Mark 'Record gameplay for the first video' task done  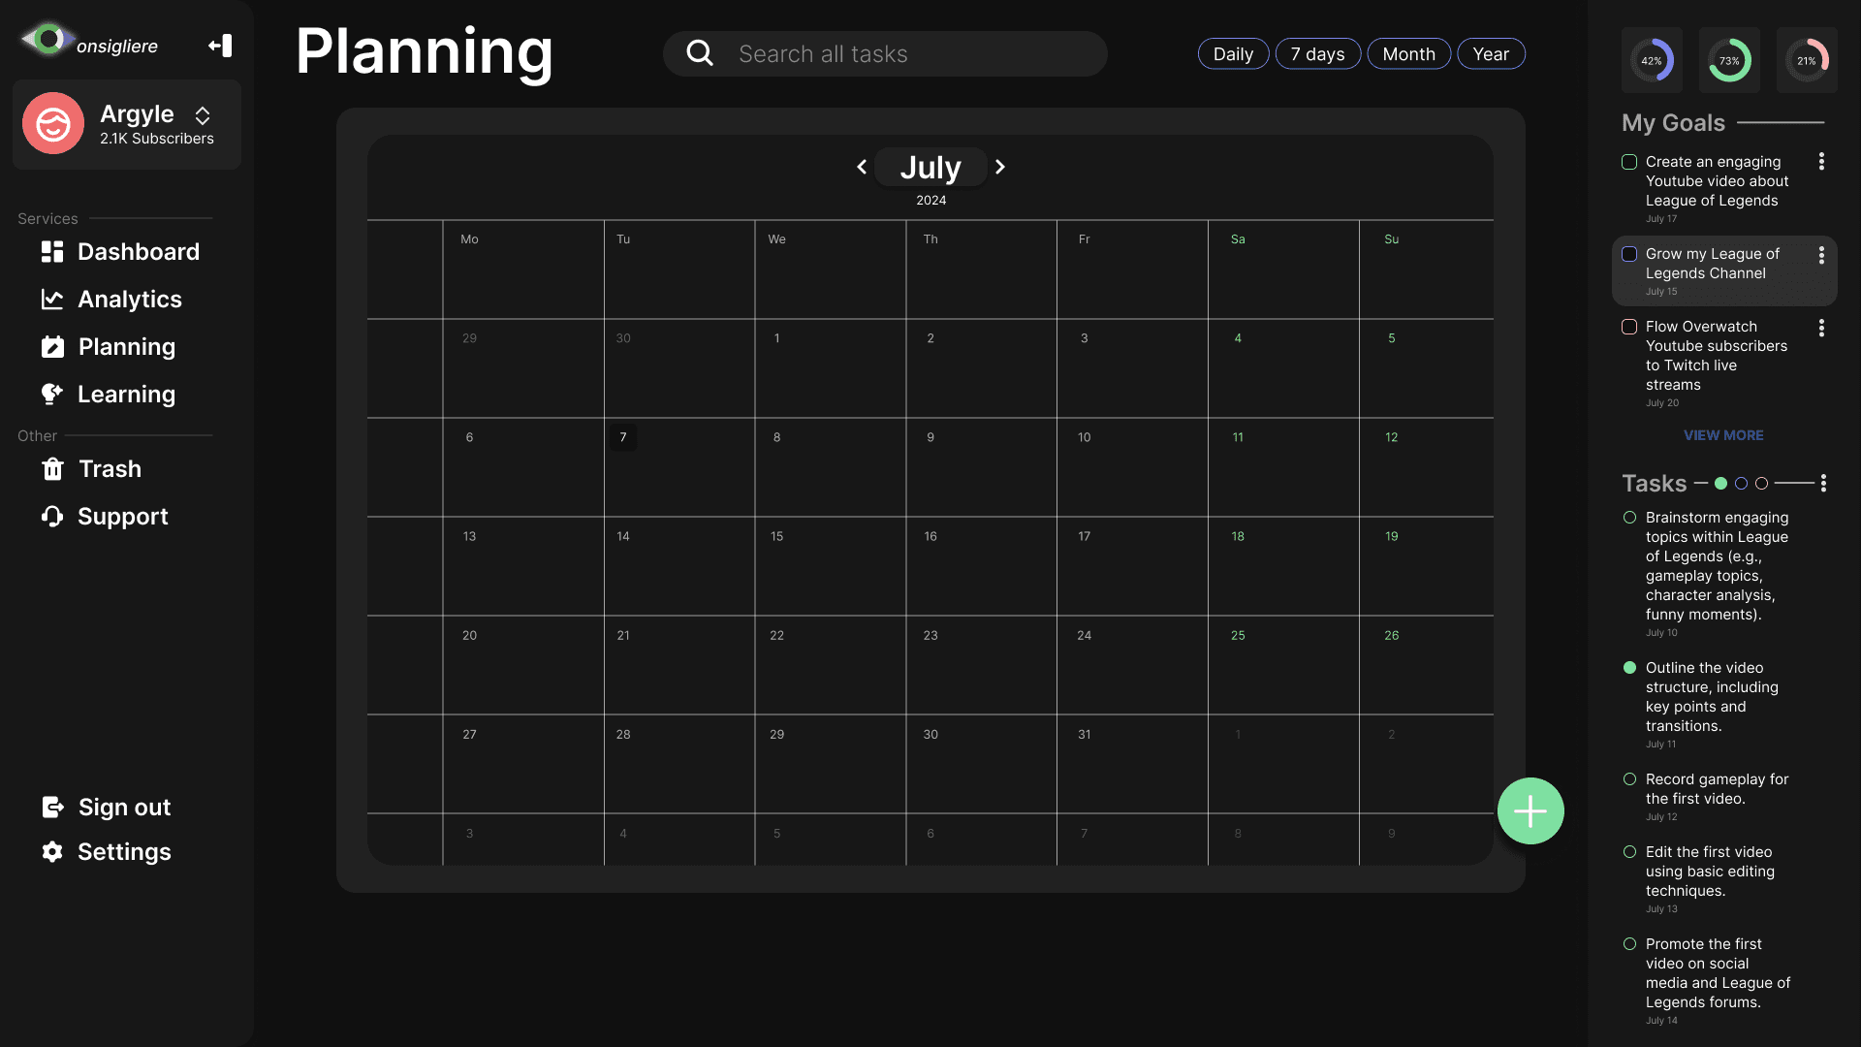coord(1629,779)
